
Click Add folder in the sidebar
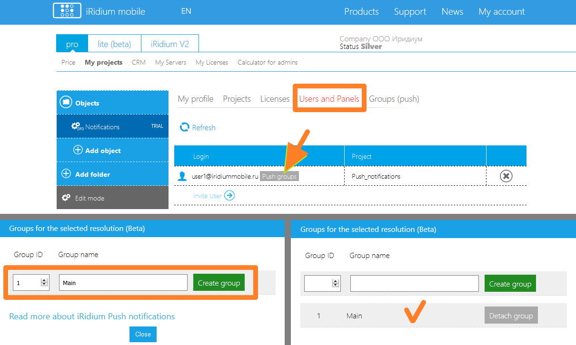coord(112,174)
